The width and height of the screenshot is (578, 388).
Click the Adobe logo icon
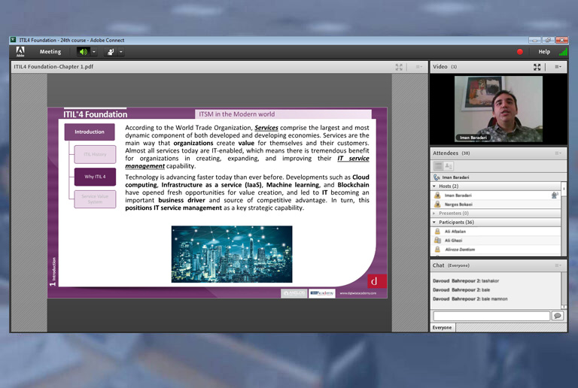pos(20,52)
